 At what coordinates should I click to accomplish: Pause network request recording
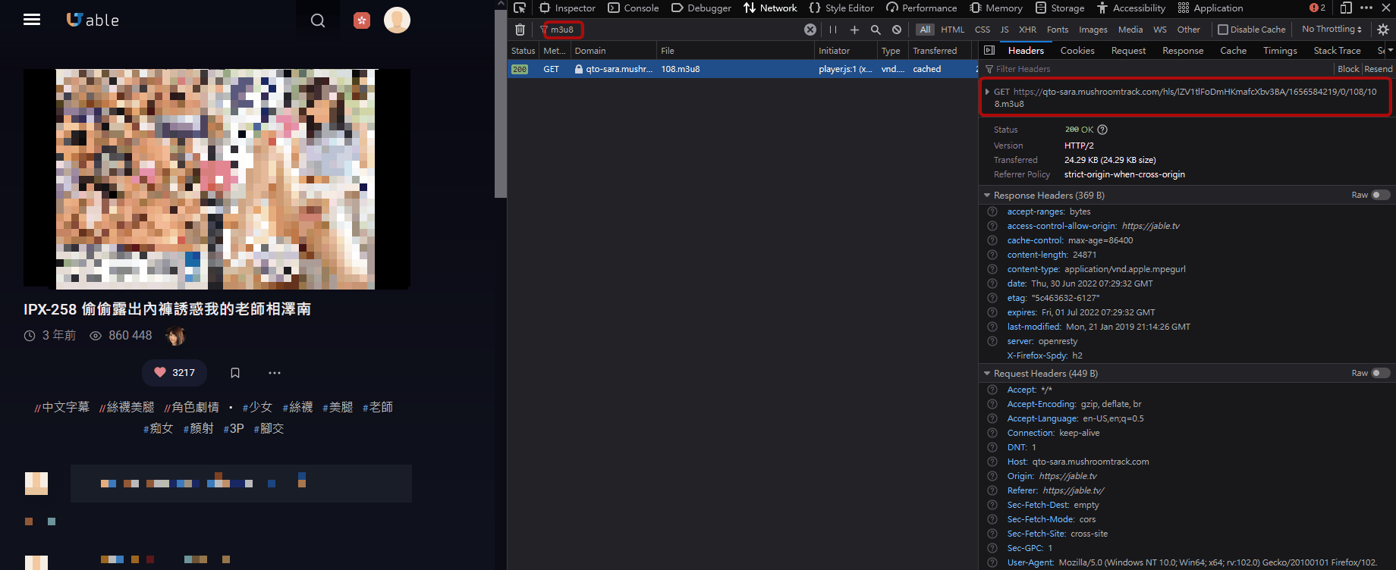833,30
